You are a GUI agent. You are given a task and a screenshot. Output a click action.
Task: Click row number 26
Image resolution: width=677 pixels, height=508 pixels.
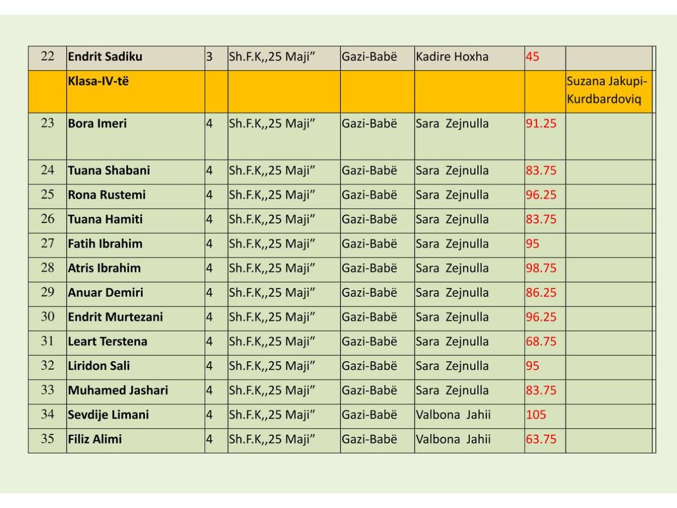(x=47, y=219)
